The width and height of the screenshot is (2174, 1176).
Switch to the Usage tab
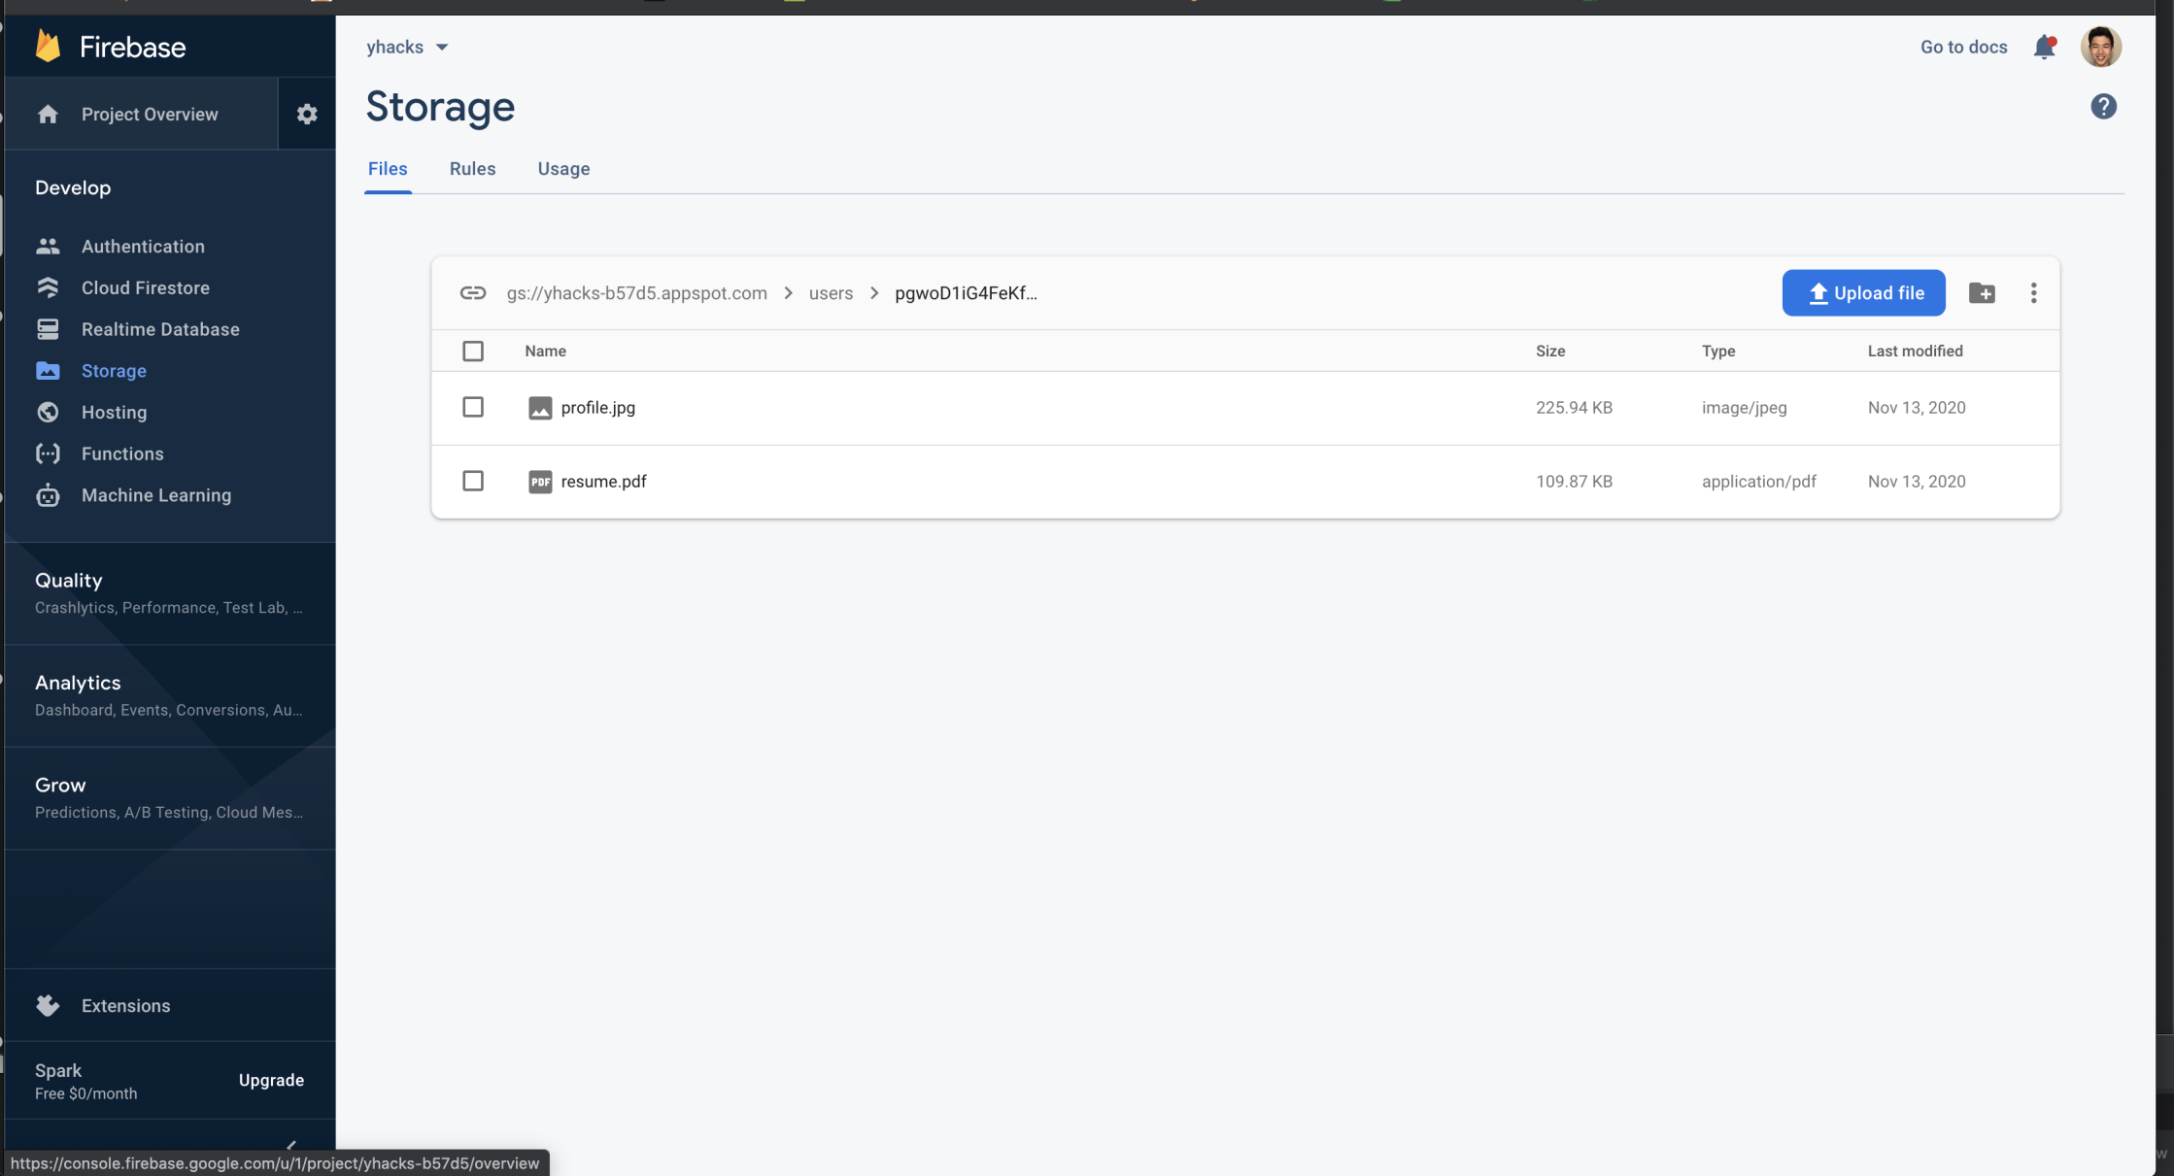coord(563,169)
